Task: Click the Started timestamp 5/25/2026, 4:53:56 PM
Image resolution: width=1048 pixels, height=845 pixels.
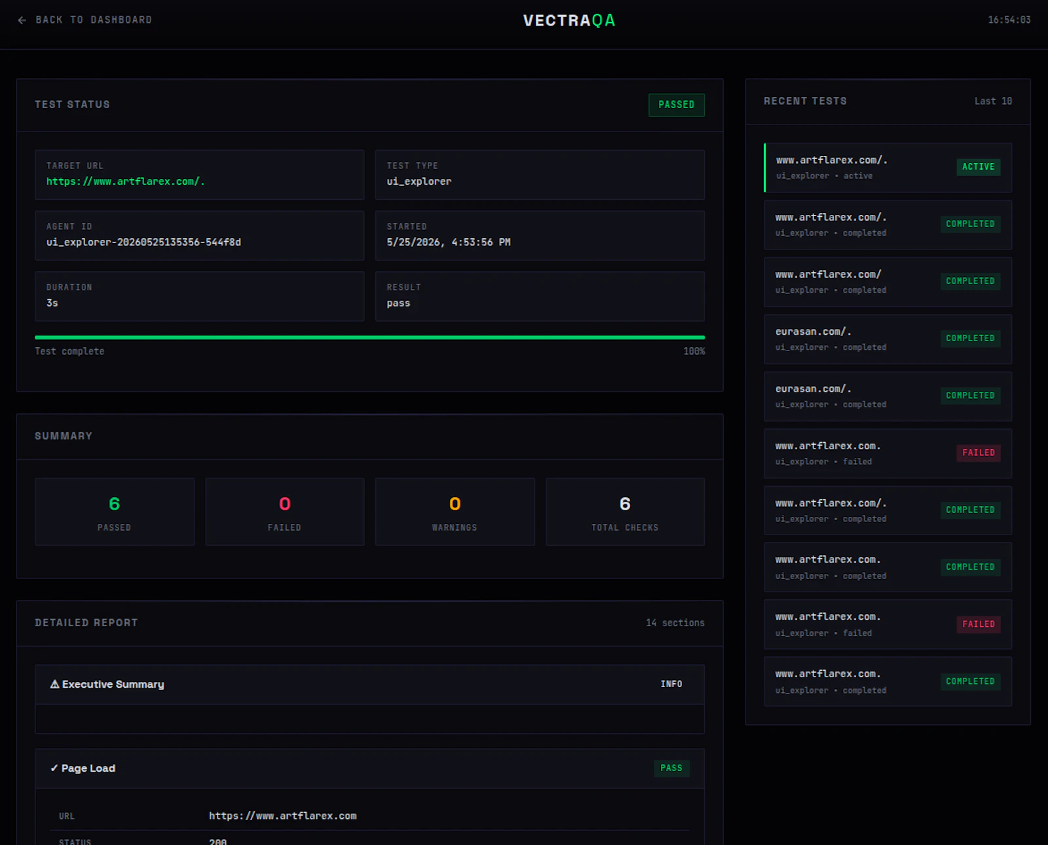Action: click(x=449, y=242)
